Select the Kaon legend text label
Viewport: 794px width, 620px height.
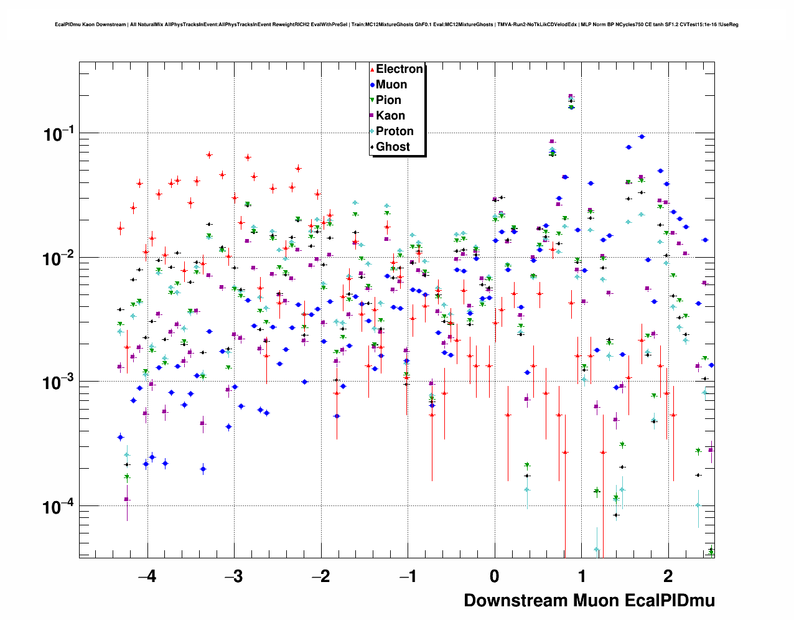click(x=390, y=116)
